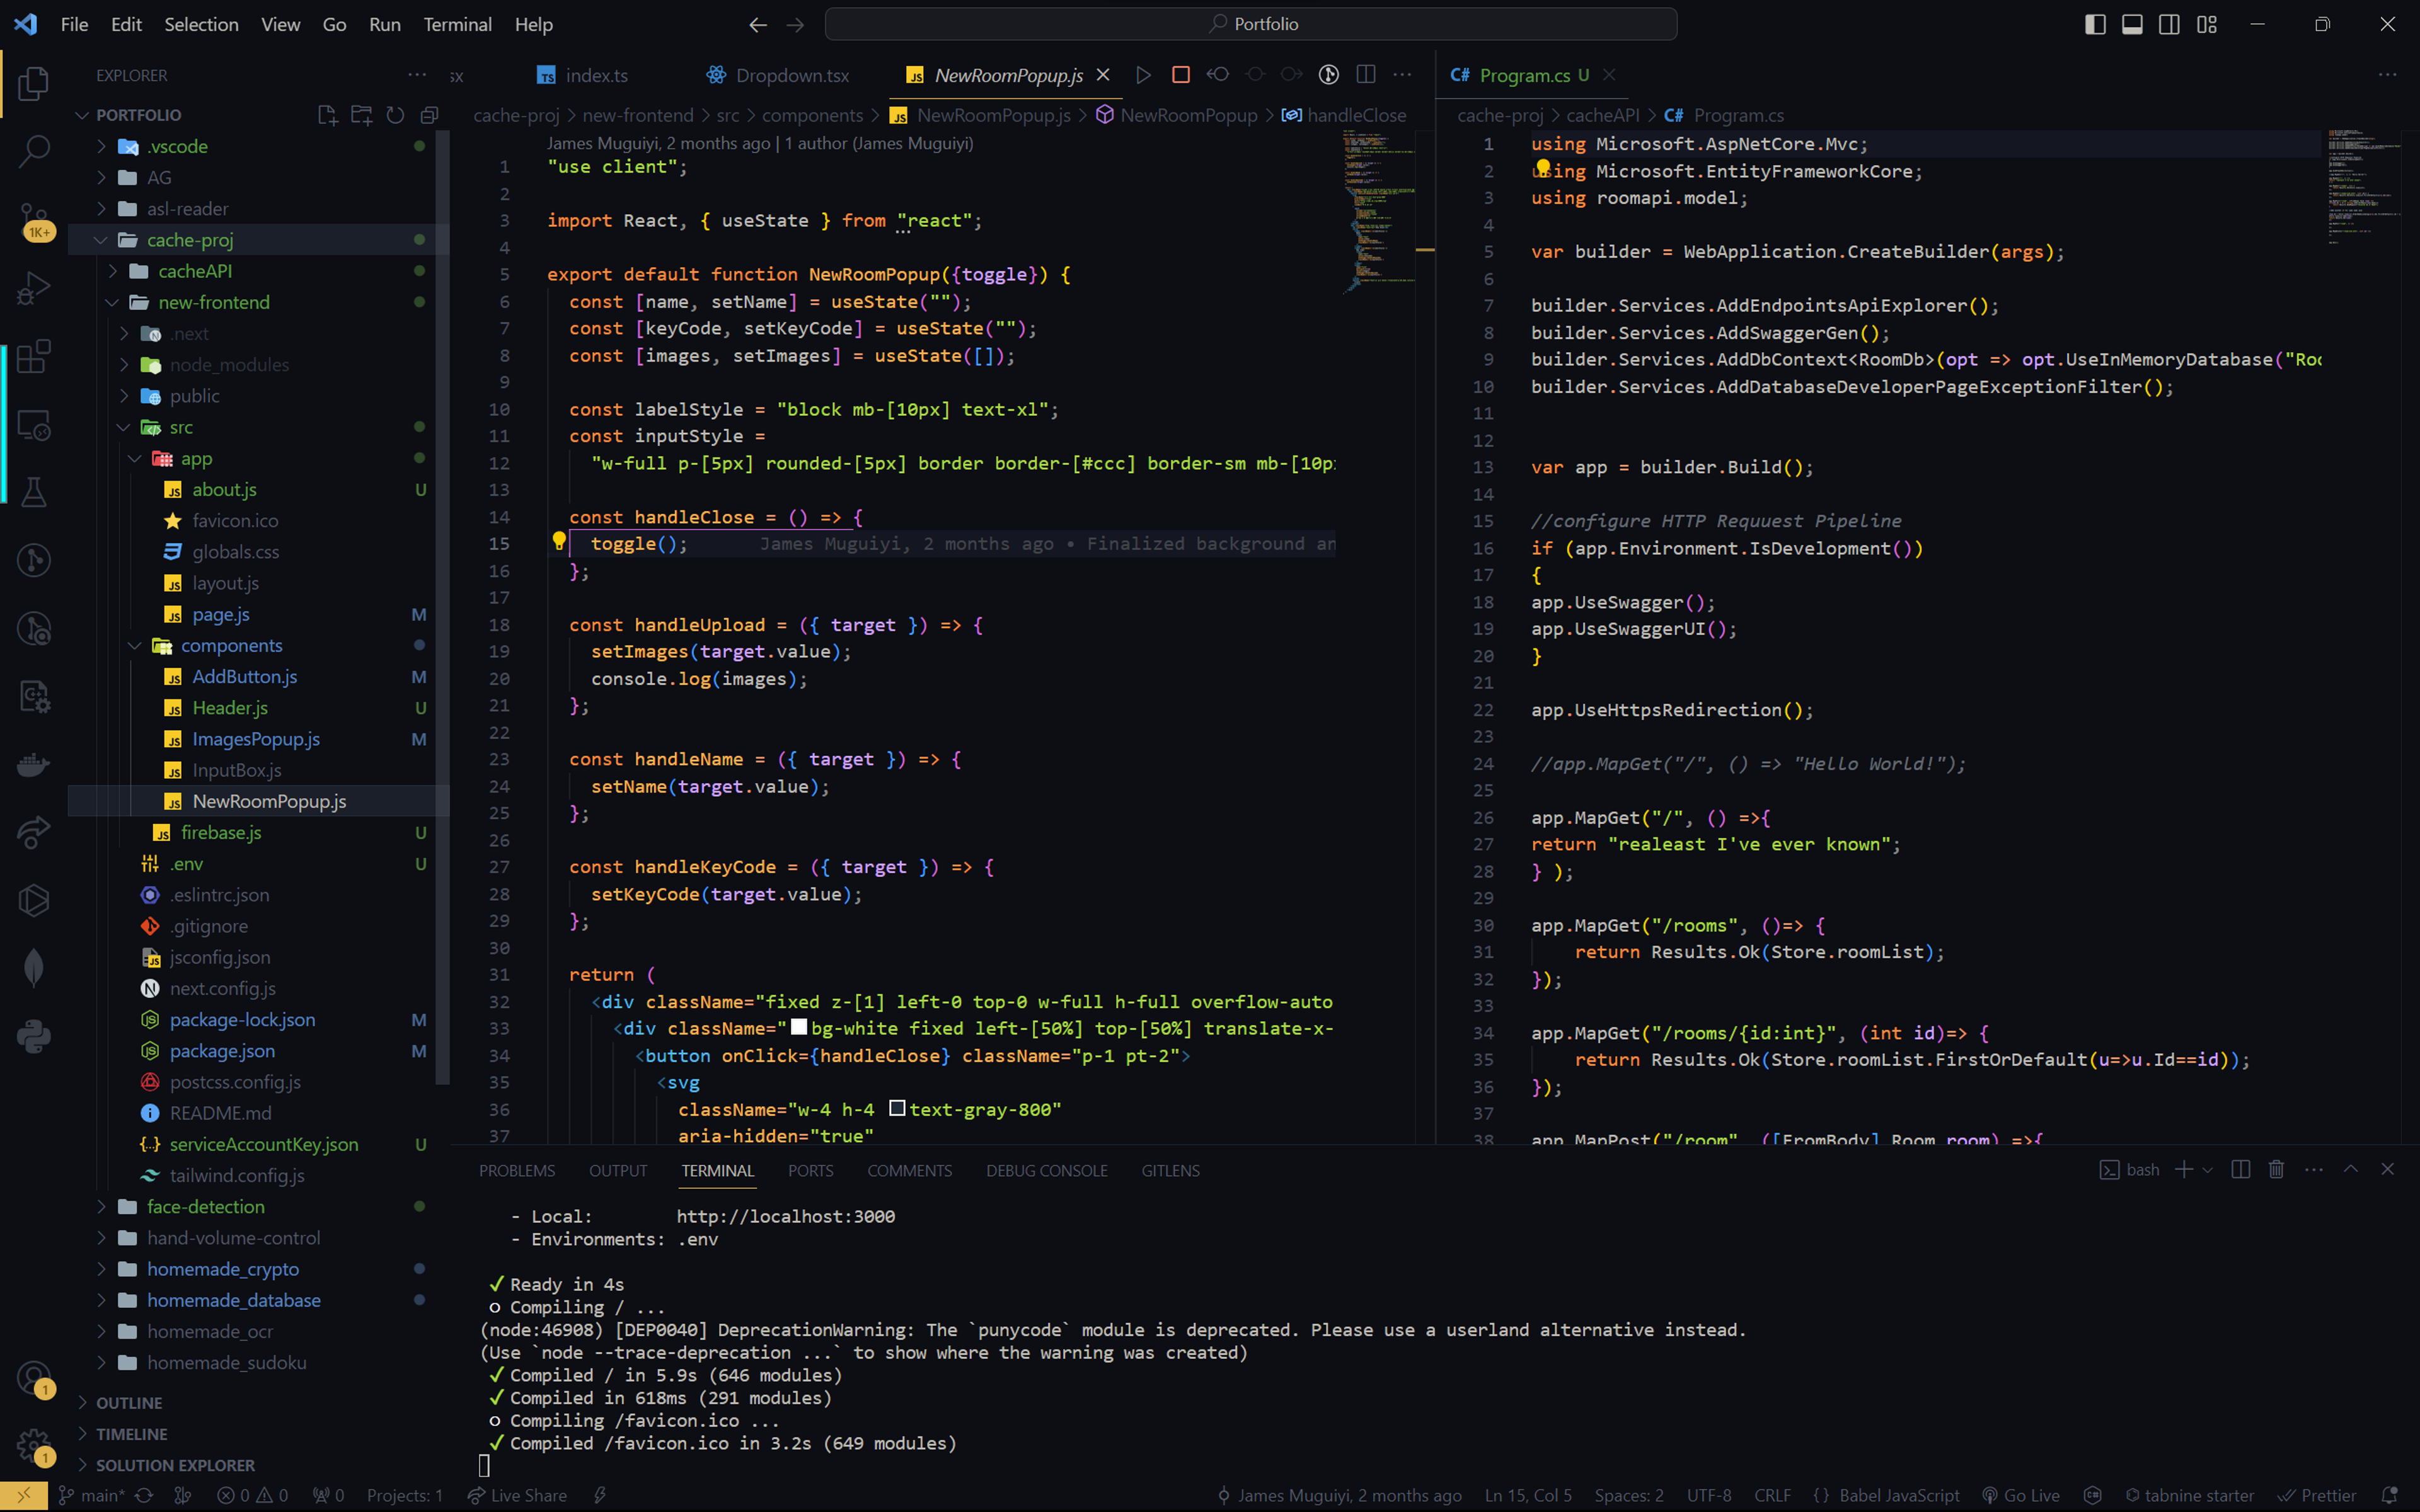Expand the .vscode folder

(x=258, y=146)
